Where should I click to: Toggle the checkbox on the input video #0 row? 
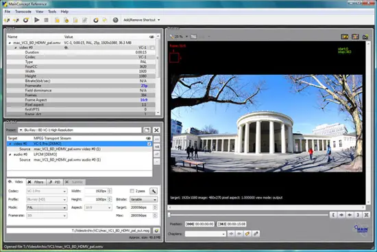pyautogui.click(x=152, y=47)
